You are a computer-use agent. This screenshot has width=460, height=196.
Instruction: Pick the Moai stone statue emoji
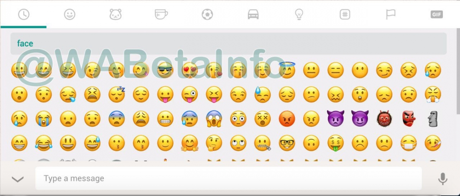point(433,119)
